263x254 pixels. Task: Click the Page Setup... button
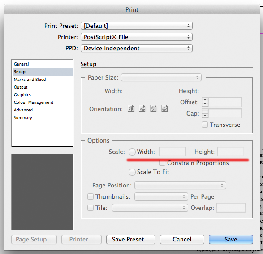(34, 239)
